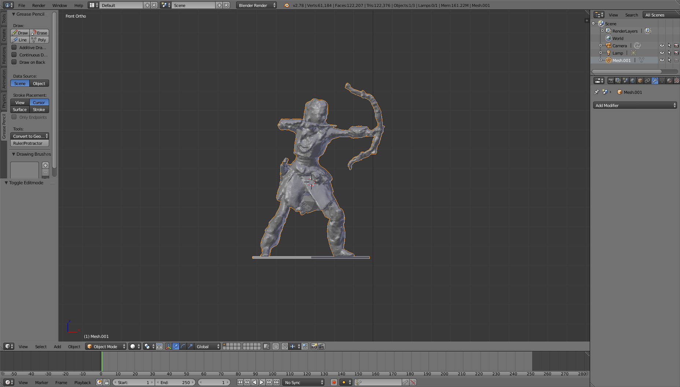Open the Modifiers wrench tab
Screen dimensions: 680x387
(655, 81)
